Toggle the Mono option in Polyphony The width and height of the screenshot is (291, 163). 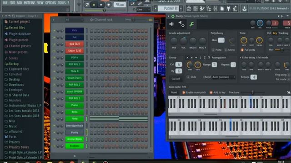[x=226, y=50]
